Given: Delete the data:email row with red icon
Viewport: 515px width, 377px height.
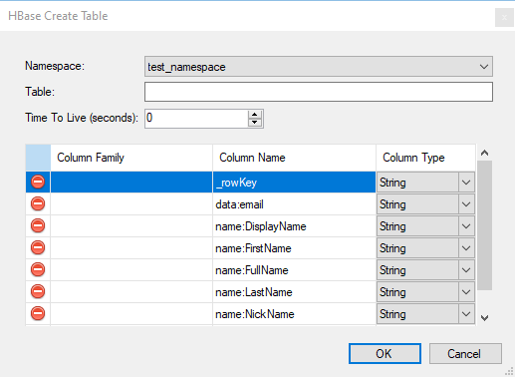Looking at the screenshot, I should (38, 203).
